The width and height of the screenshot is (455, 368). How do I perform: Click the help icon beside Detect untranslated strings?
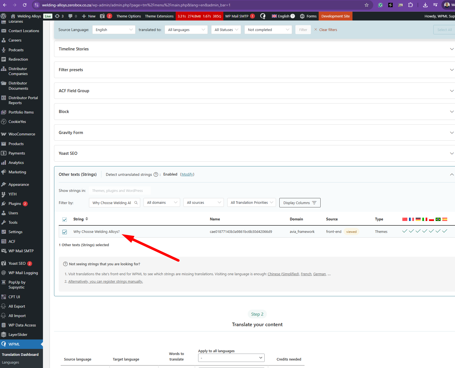156,174
